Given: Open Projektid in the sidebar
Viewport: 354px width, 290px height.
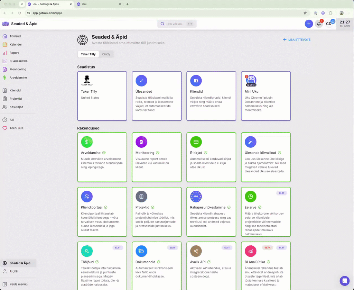Looking at the screenshot, I should click(16, 99).
